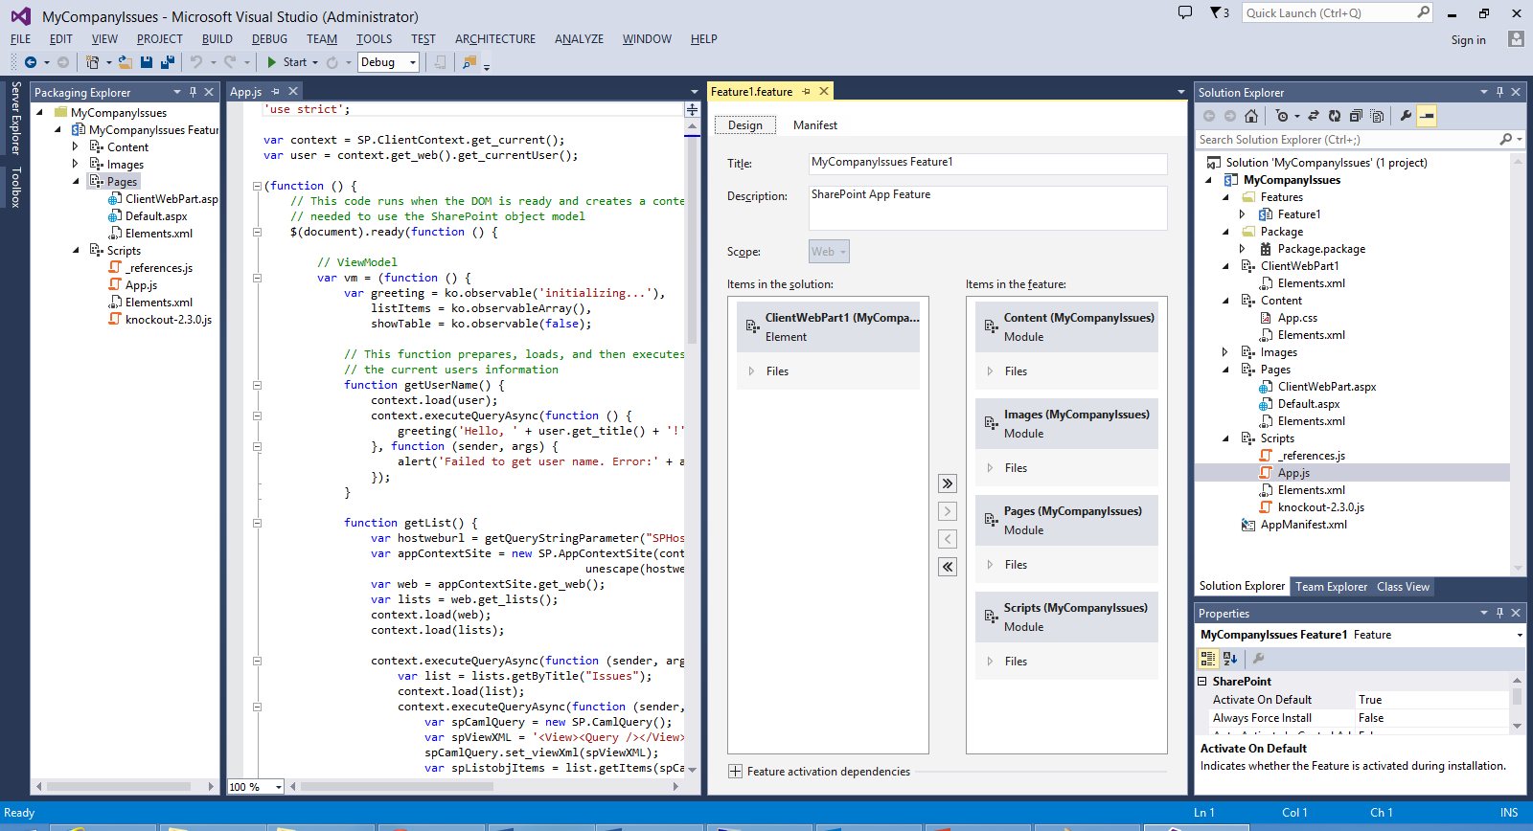Click the Navigate Backward toolbar arrow

coord(31,62)
